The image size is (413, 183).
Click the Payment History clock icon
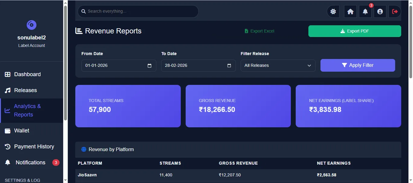coord(8,147)
